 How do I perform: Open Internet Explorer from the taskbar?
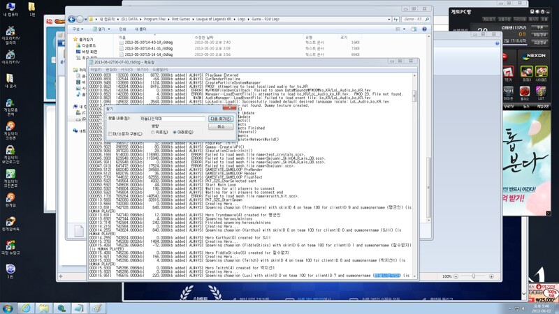coord(26,308)
